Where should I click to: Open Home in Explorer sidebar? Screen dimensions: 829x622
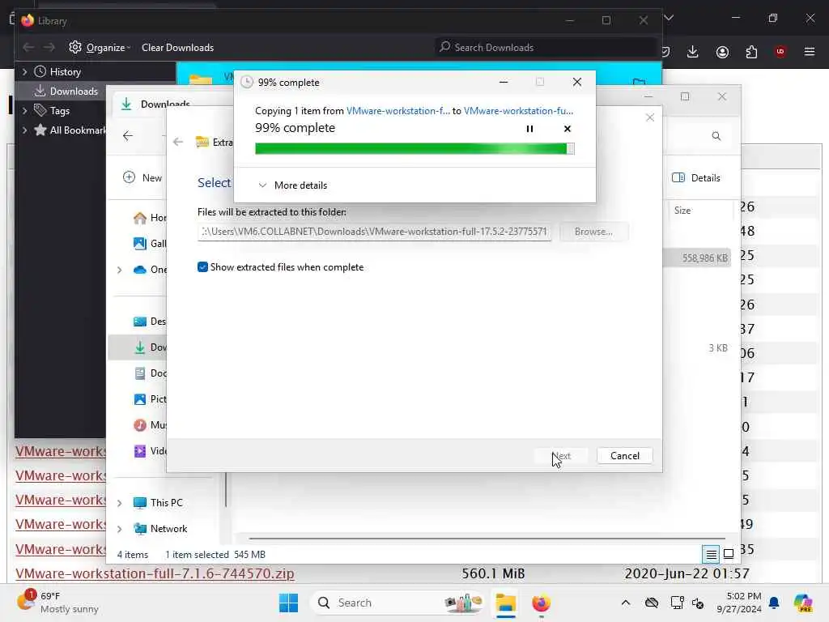(x=150, y=217)
